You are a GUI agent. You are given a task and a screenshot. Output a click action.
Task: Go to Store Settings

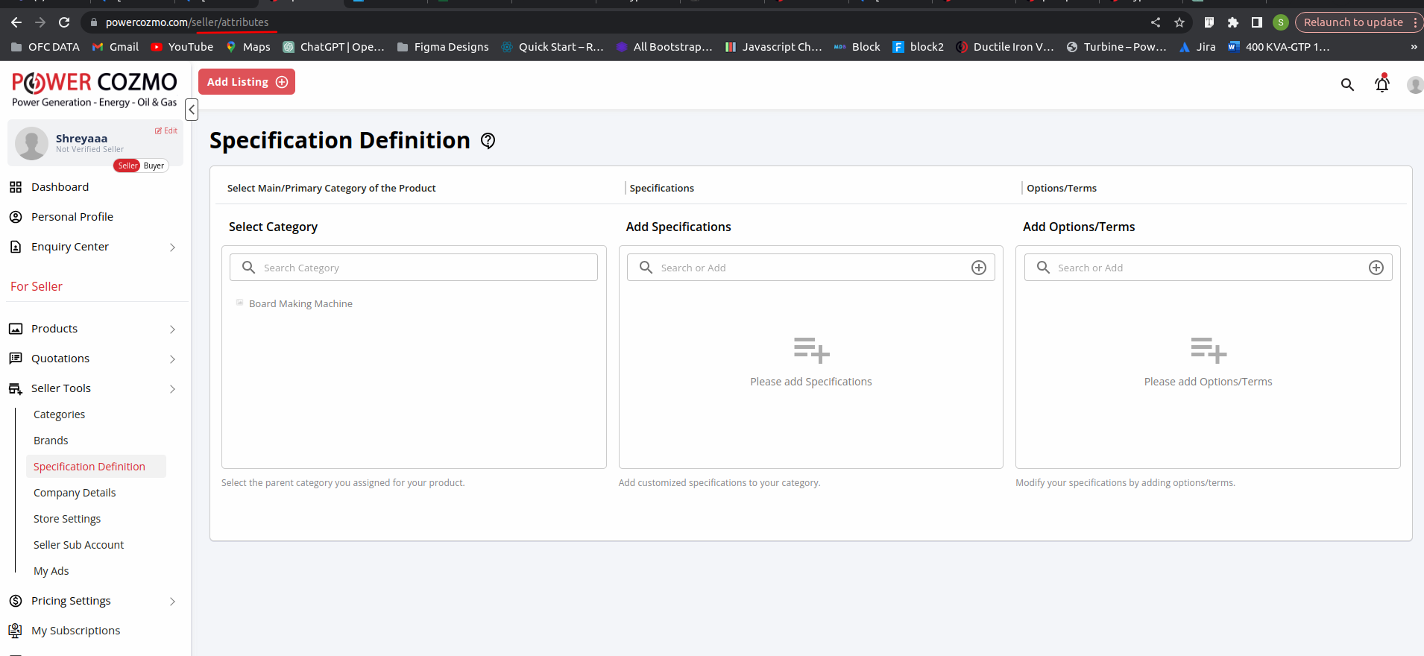[67, 519]
